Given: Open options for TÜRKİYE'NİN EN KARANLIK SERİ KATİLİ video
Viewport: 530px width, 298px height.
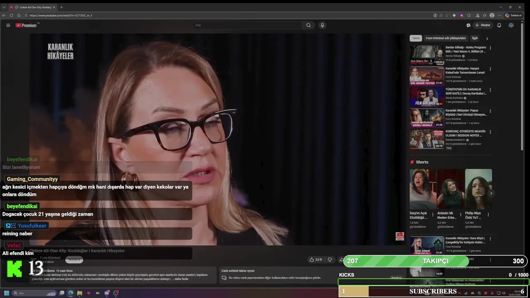Looking at the screenshot, I should click(x=490, y=90).
